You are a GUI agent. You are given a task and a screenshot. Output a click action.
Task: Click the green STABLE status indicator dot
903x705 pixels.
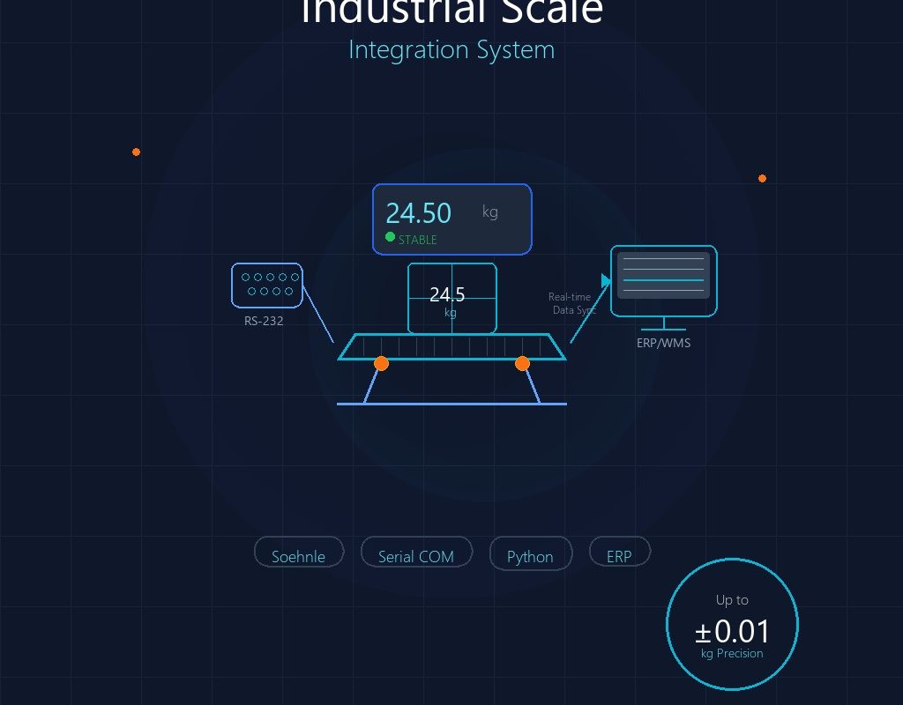390,237
